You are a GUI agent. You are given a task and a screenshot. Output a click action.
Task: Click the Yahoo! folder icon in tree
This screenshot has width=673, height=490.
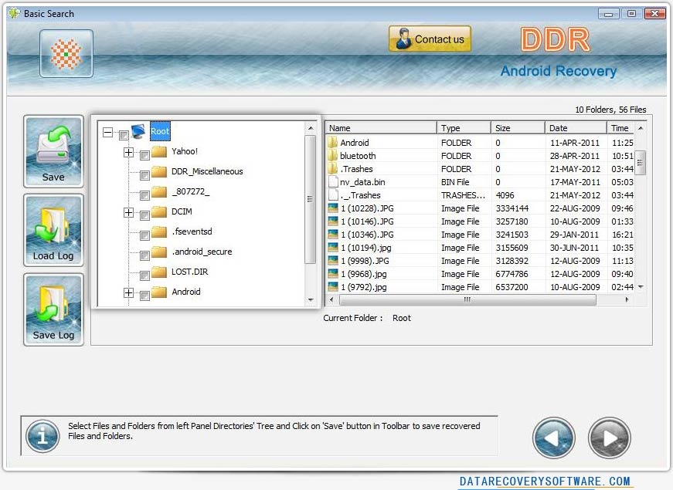159,151
